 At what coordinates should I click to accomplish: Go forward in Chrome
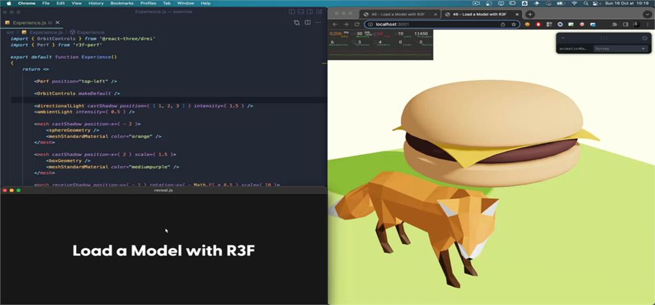pyautogui.click(x=346, y=24)
